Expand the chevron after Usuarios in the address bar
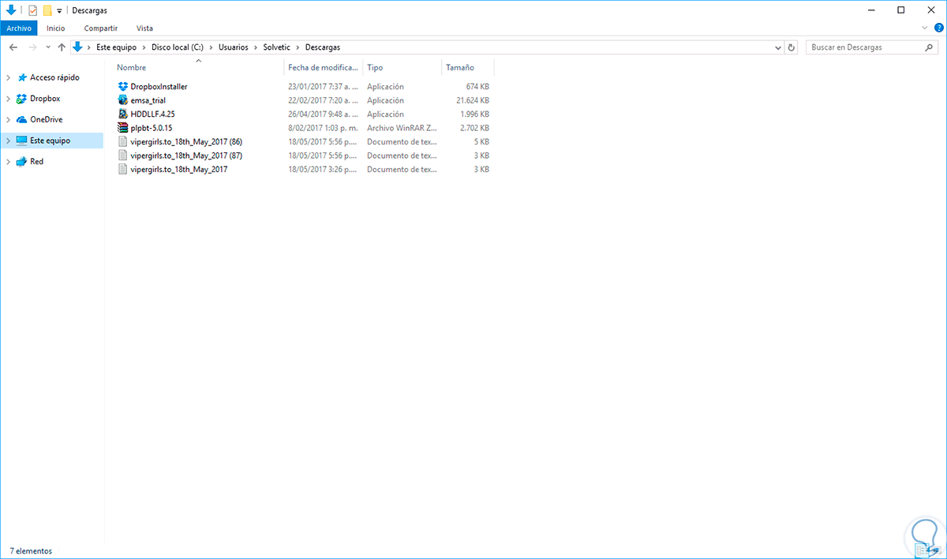947x559 pixels. [256, 47]
